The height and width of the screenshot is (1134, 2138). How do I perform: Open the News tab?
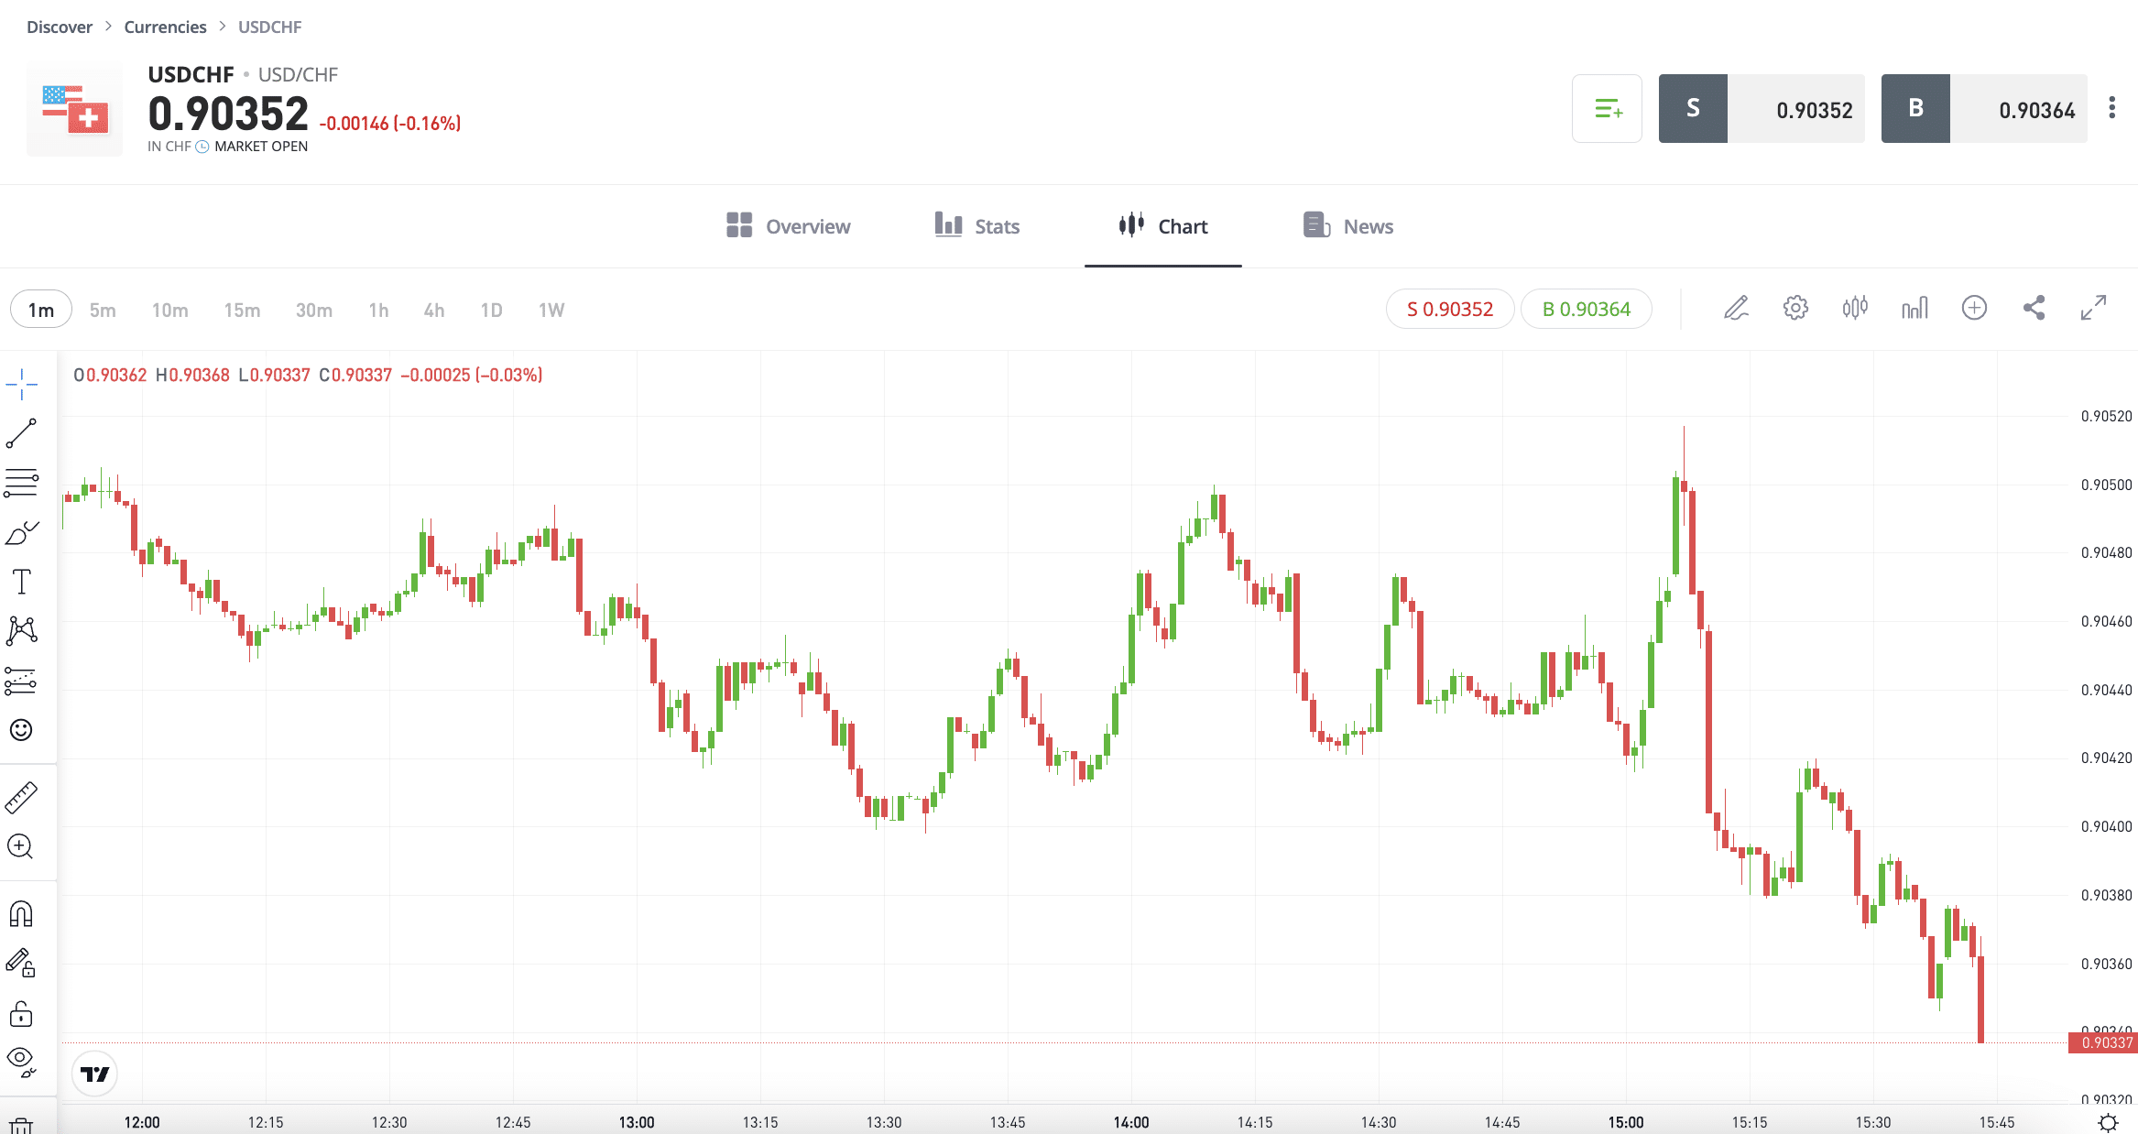click(x=1347, y=226)
